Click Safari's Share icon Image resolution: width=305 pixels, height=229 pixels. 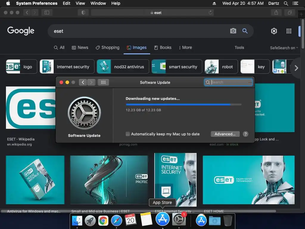[276, 13]
